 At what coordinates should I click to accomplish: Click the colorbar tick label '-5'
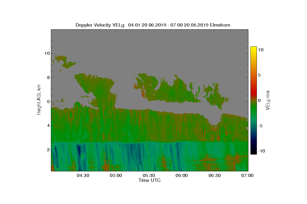pos(260,126)
